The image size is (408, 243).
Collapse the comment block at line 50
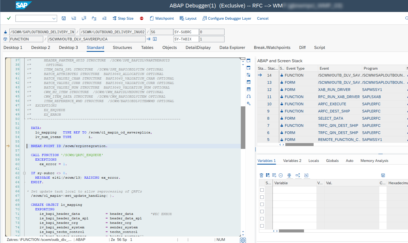pyautogui.click(x=25, y=119)
